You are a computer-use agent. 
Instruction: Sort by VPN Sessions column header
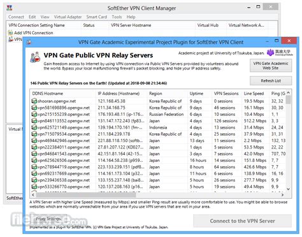(227, 94)
